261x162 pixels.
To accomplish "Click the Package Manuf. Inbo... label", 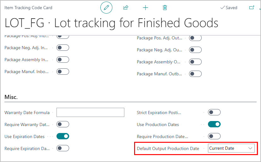I will tap(27, 72).
